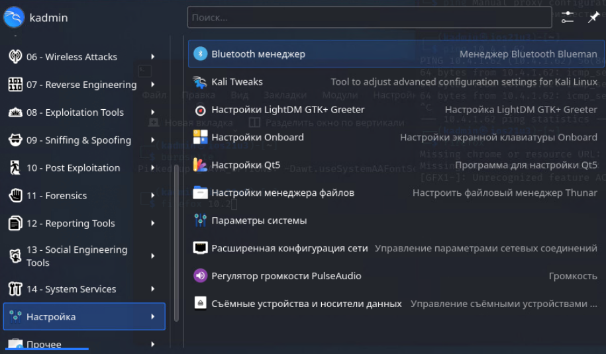Click the removable devices and media icon

click(200, 304)
